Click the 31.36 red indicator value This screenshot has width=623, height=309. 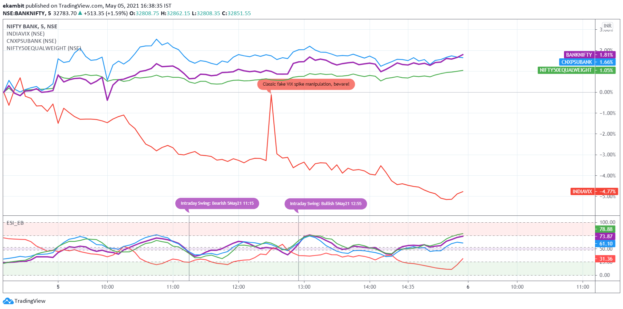606,259
